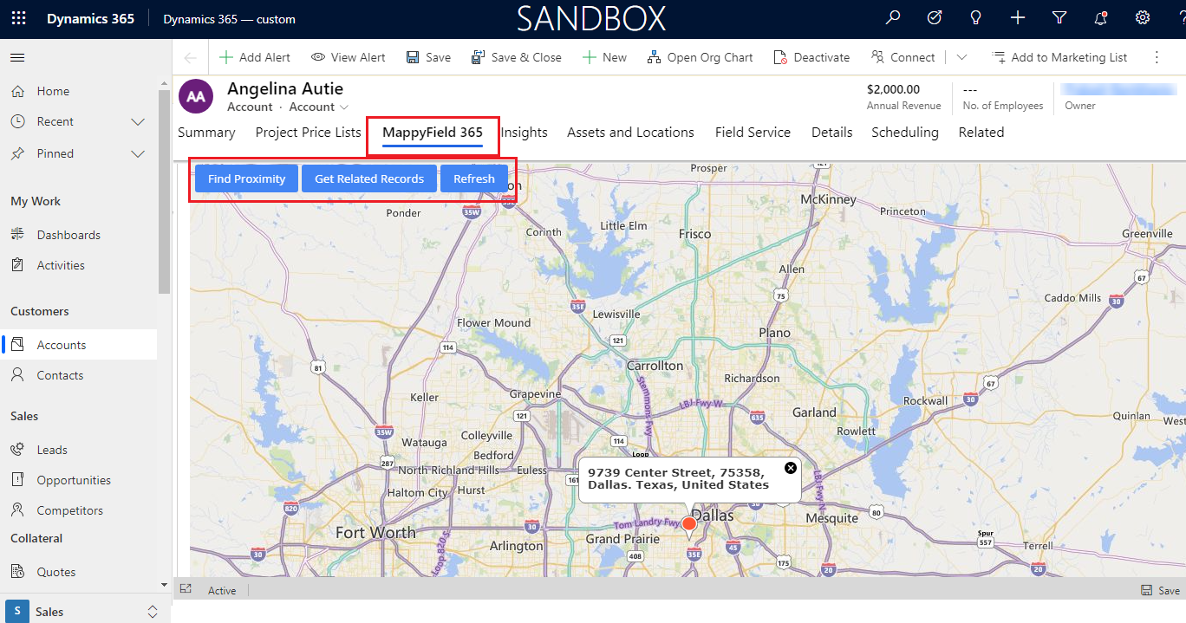1186x623 pixels.
Task: Click View Alert command
Action: click(x=349, y=57)
